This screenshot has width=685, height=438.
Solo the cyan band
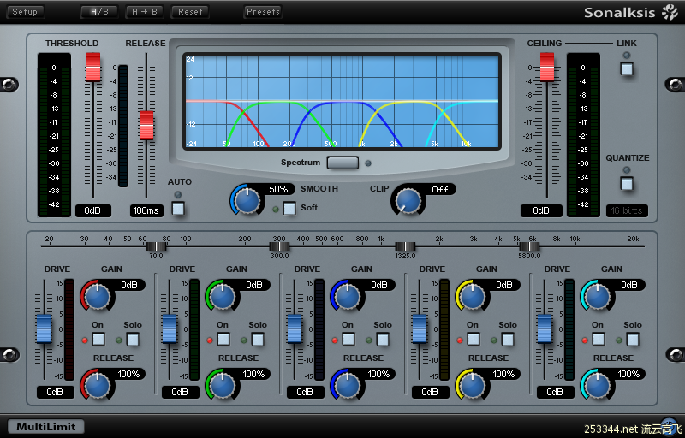[632, 339]
